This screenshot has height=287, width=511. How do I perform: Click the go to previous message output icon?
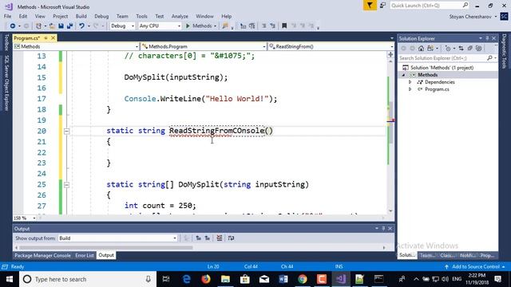coord(198,238)
